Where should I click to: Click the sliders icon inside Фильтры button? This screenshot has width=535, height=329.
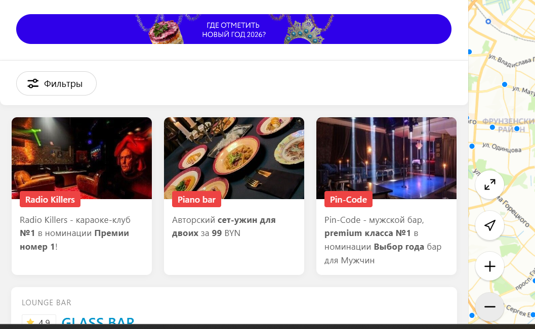pos(33,83)
